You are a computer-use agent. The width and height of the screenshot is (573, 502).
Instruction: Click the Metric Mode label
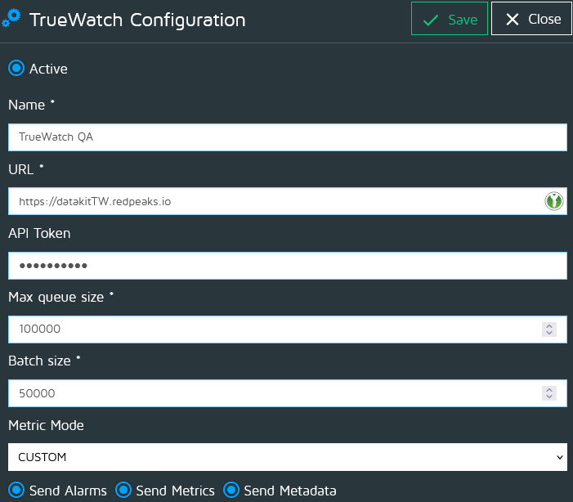(x=46, y=425)
